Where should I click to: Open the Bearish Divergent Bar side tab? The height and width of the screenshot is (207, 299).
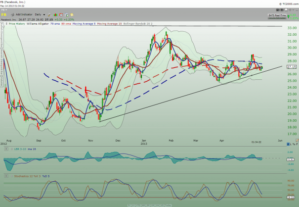[x=1, y=62]
